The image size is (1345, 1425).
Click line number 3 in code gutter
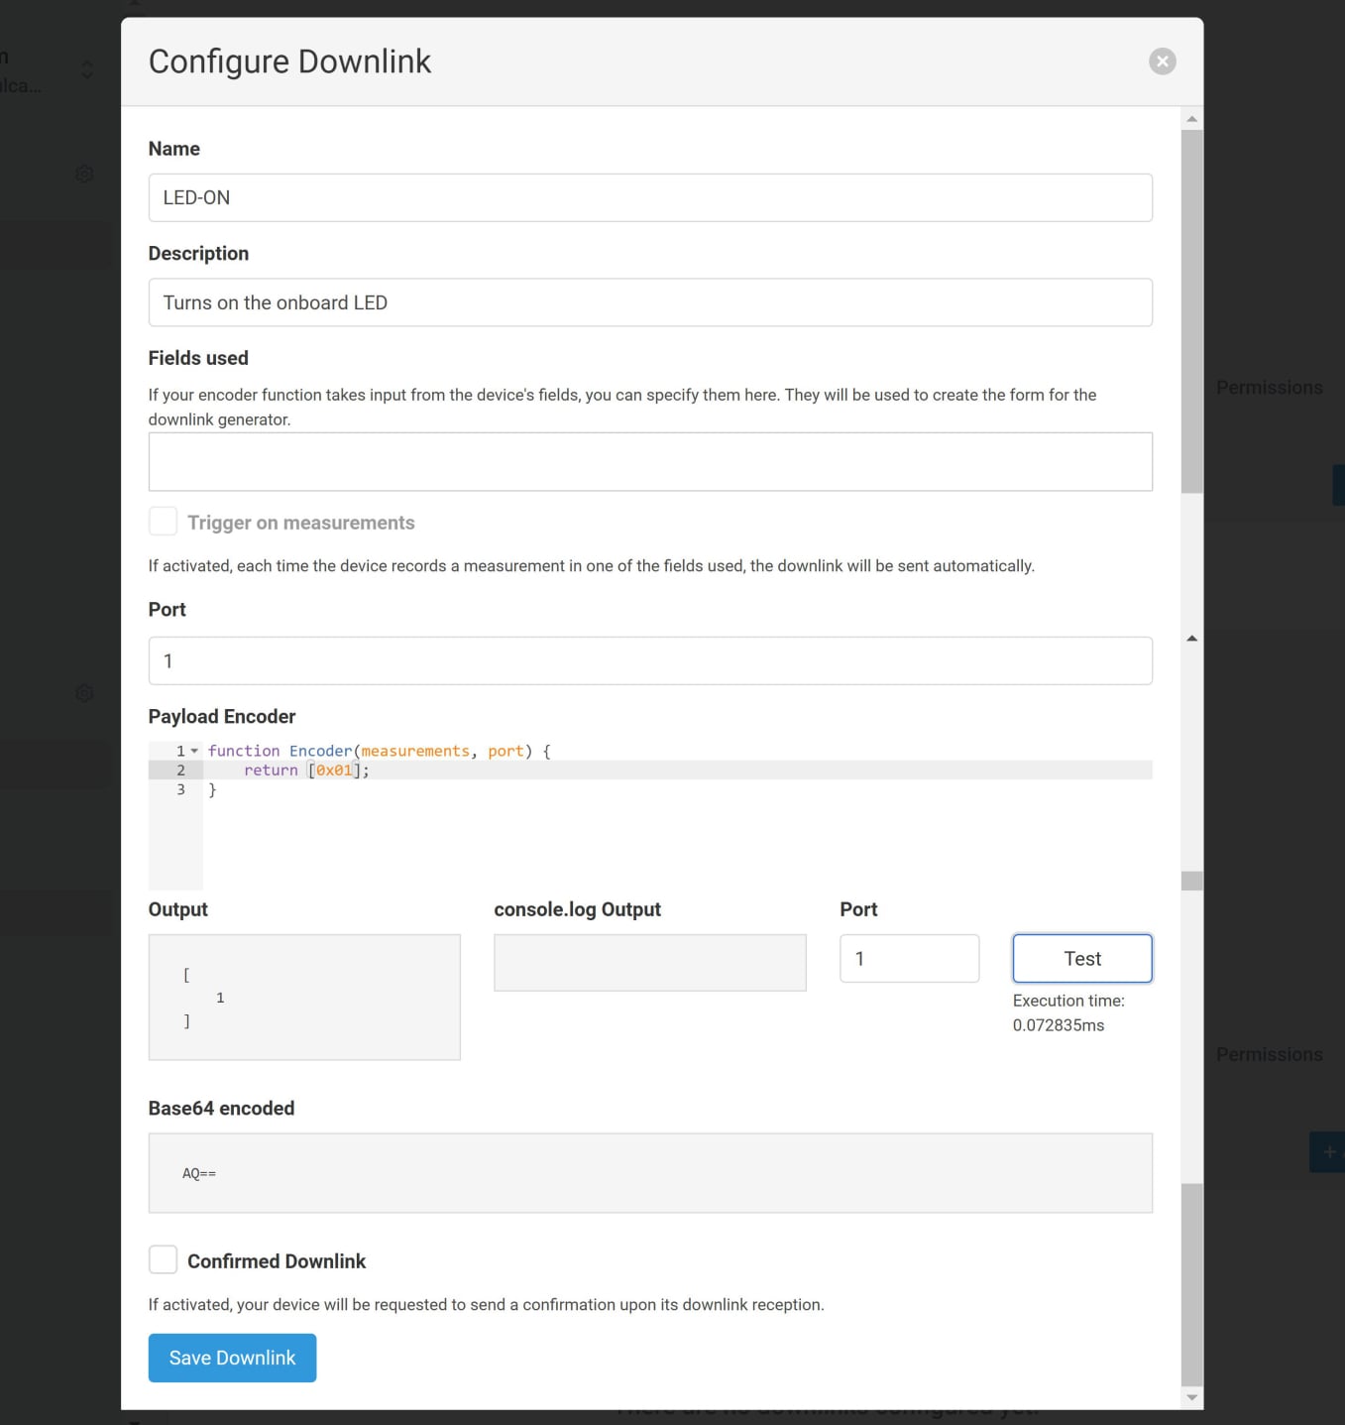[180, 789]
